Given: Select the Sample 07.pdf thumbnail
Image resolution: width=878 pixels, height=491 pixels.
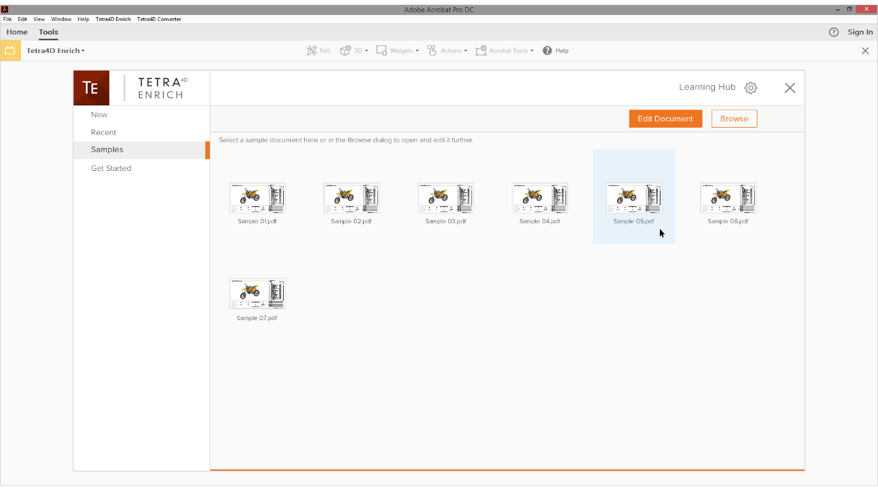Looking at the screenshot, I should [258, 294].
